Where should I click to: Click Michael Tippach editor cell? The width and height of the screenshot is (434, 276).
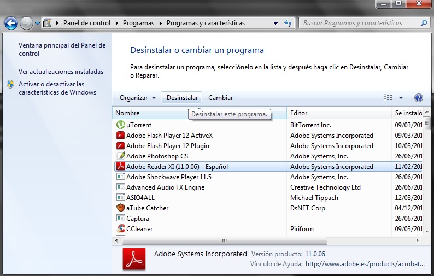(314, 198)
